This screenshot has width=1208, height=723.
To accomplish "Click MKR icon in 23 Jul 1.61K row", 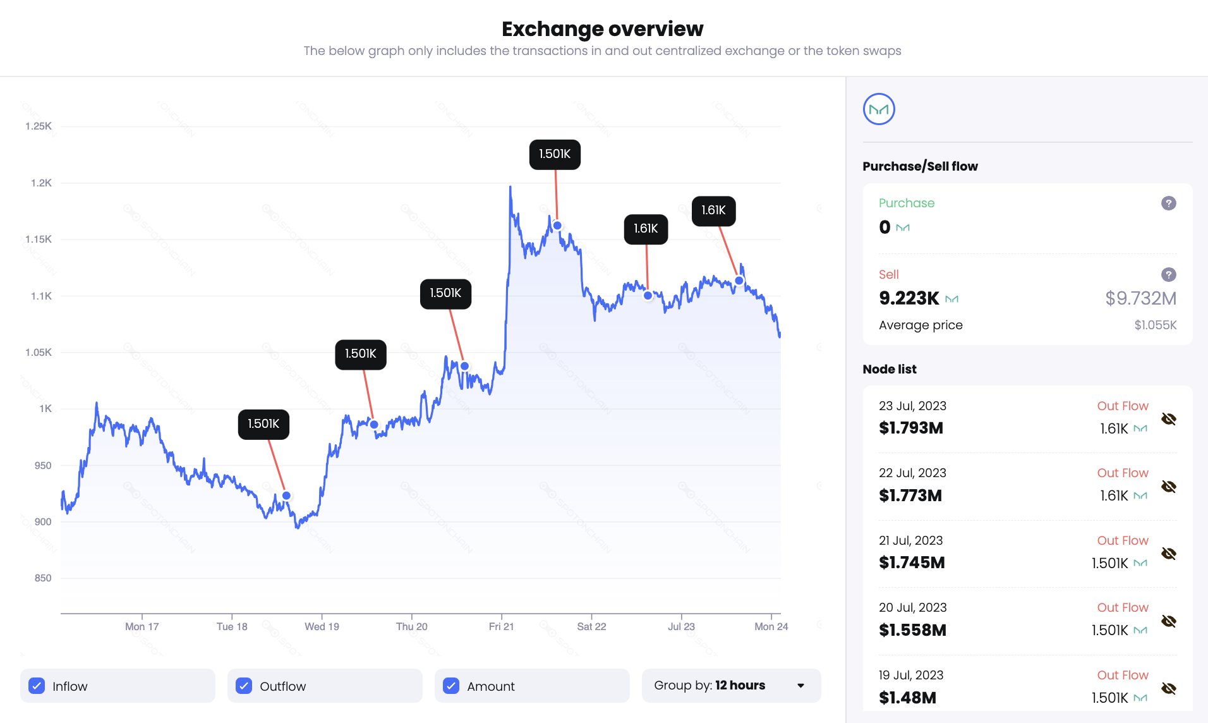I will [1140, 428].
